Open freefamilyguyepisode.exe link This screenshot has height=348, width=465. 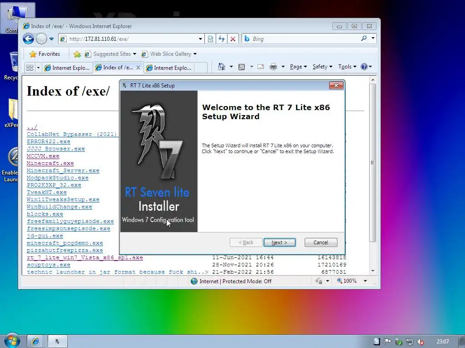[70, 221]
